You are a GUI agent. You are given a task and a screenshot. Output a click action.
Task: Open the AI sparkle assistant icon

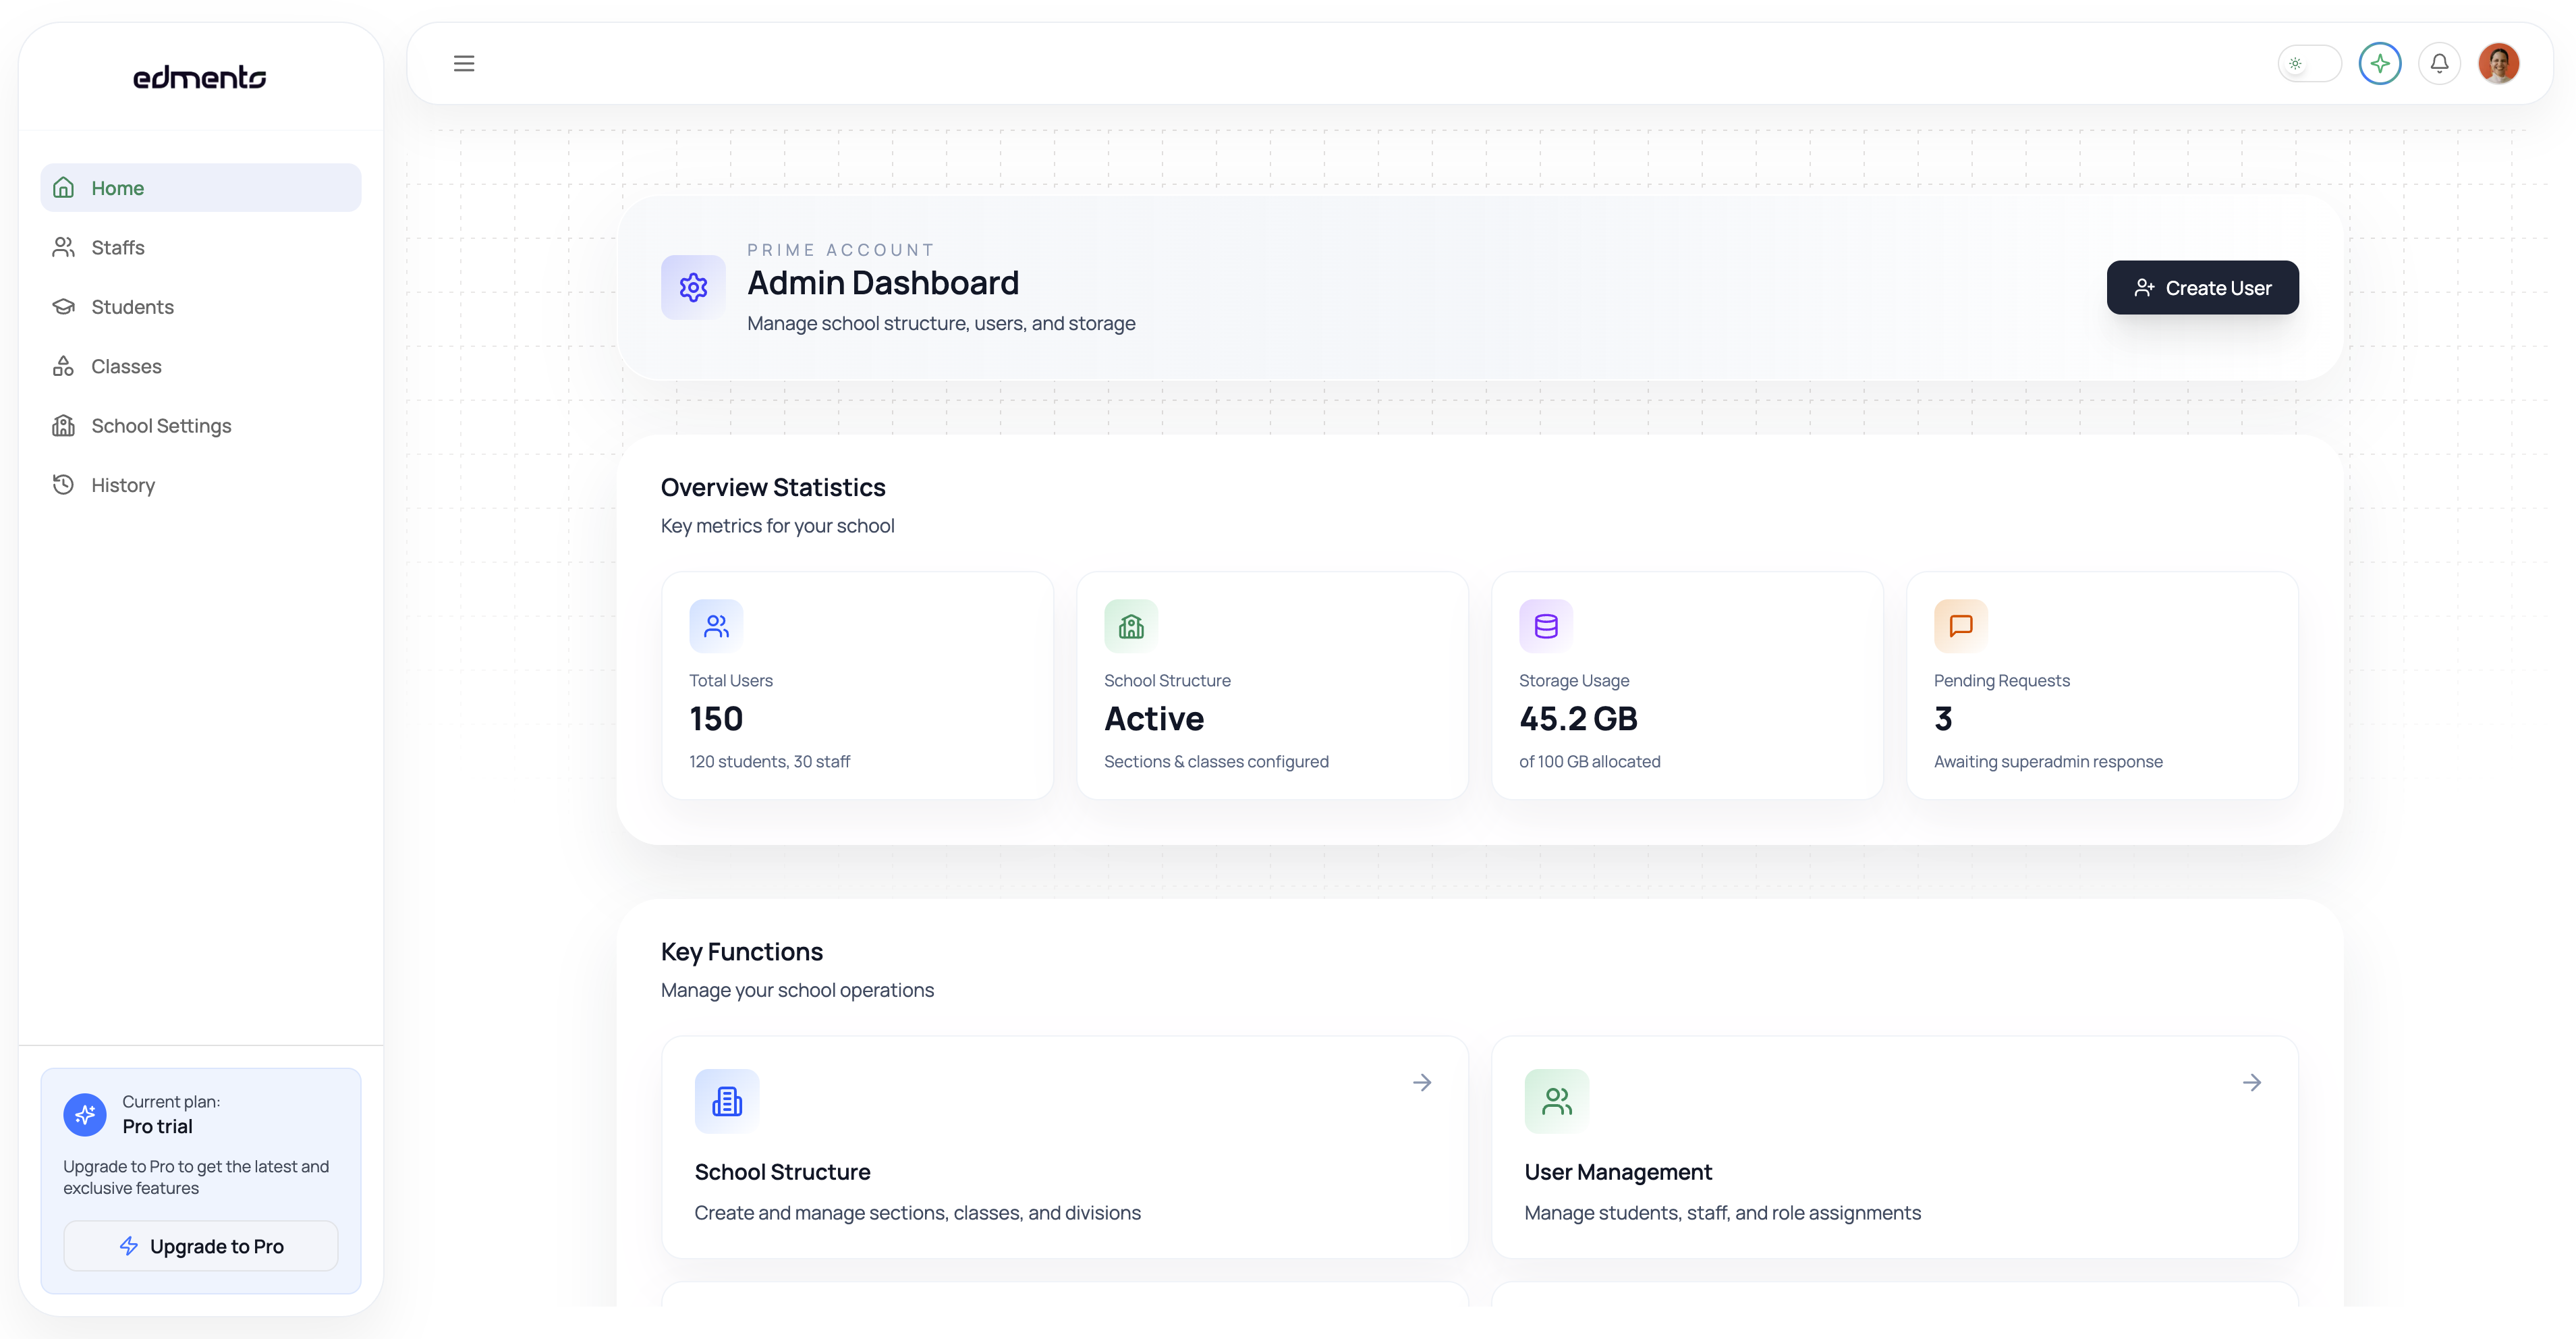tap(2379, 63)
